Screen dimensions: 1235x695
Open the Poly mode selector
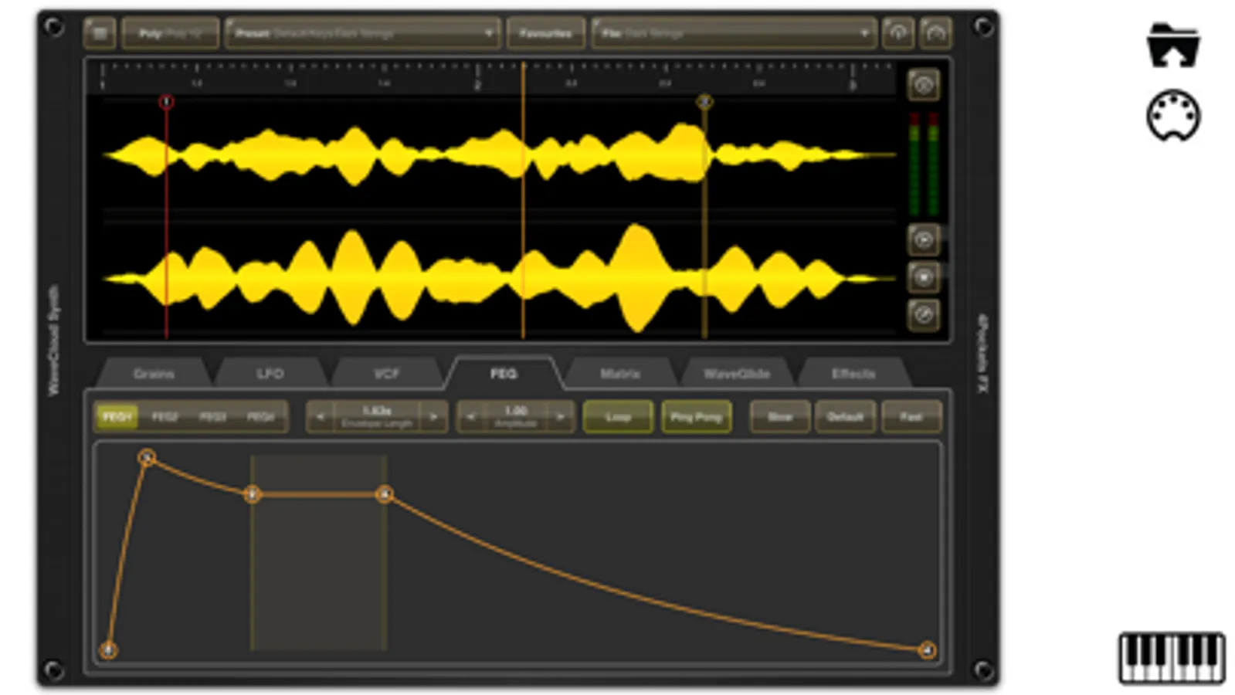coord(170,33)
